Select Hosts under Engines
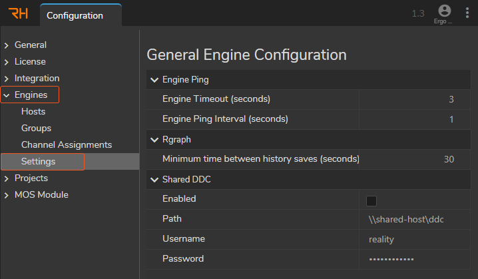 click(x=33, y=112)
